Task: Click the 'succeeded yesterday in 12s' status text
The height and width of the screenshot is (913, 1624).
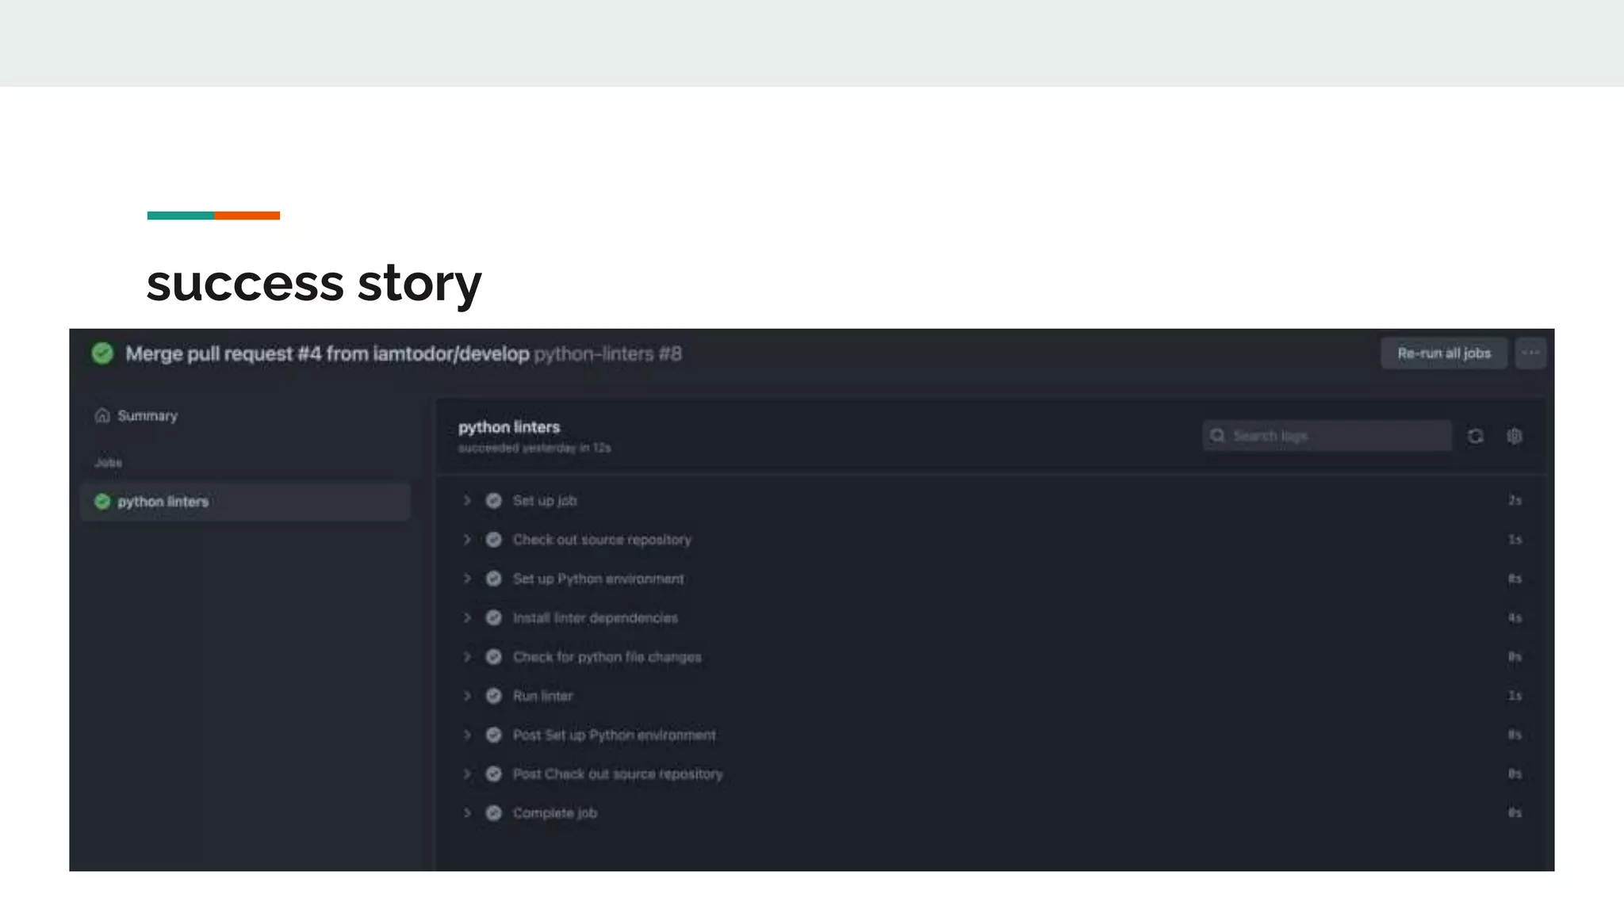Action: tap(534, 448)
